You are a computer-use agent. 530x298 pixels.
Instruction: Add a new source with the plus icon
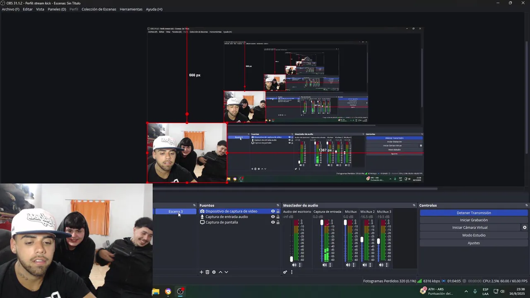(x=202, y=272)
